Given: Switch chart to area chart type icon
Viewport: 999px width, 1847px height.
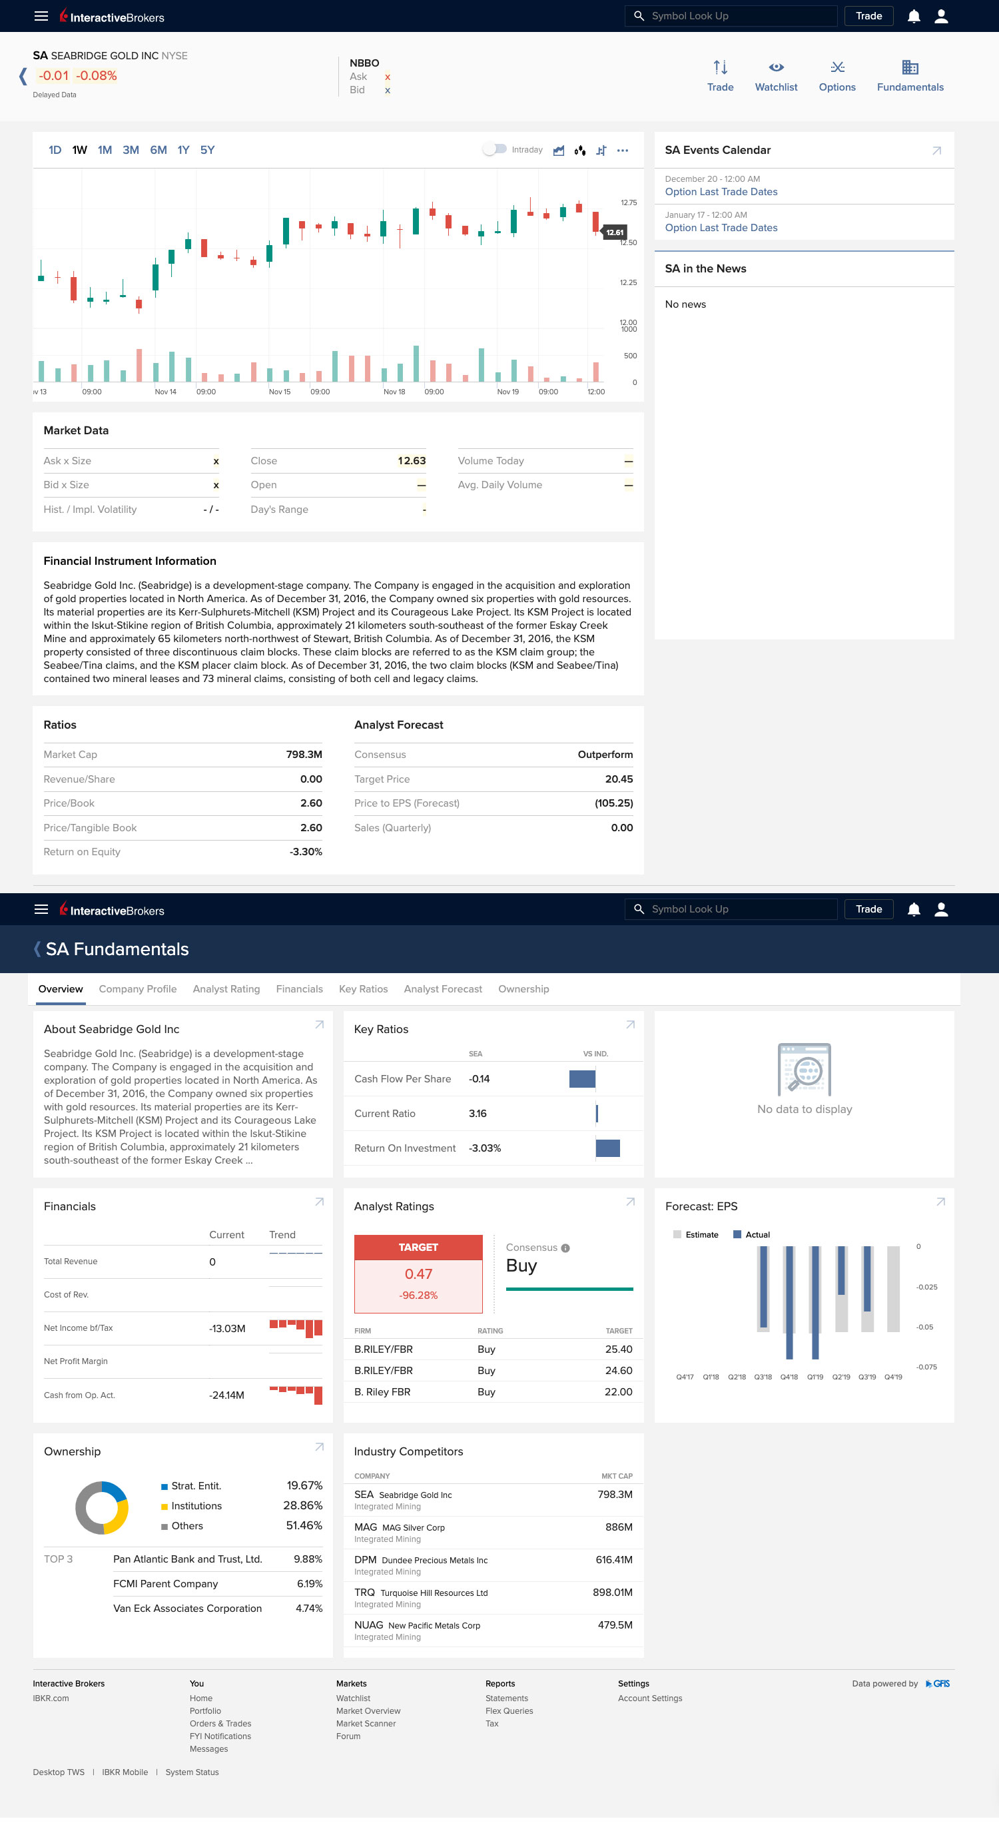Looking at the screenshot, I should tap(559, 150).
